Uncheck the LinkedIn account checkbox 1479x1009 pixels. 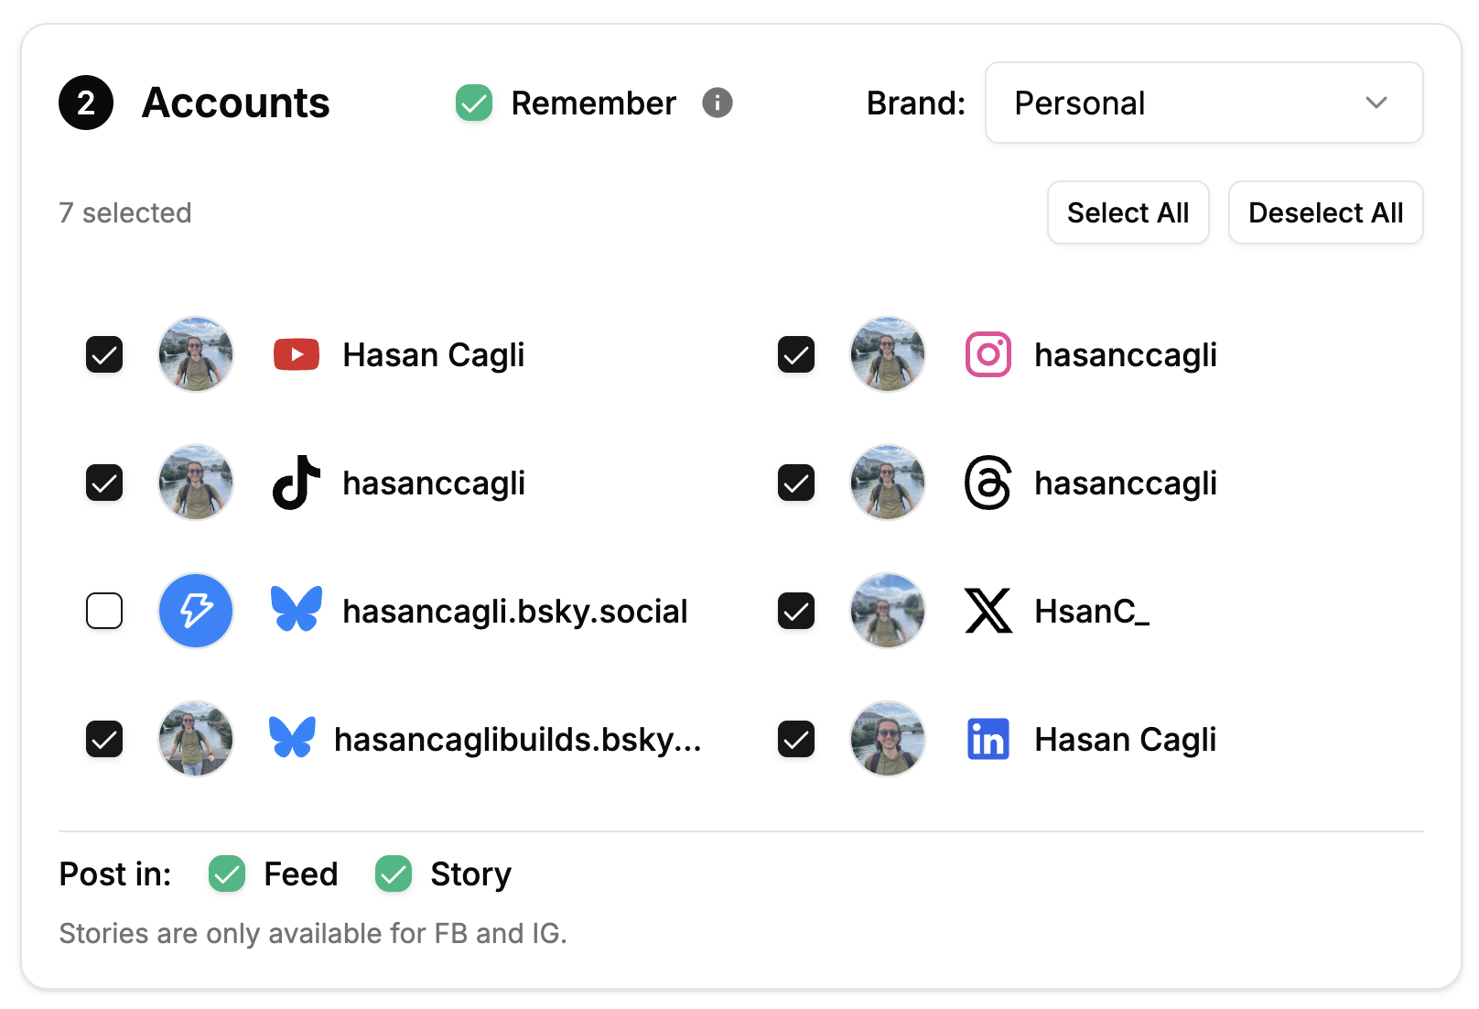tap(796, 739)
